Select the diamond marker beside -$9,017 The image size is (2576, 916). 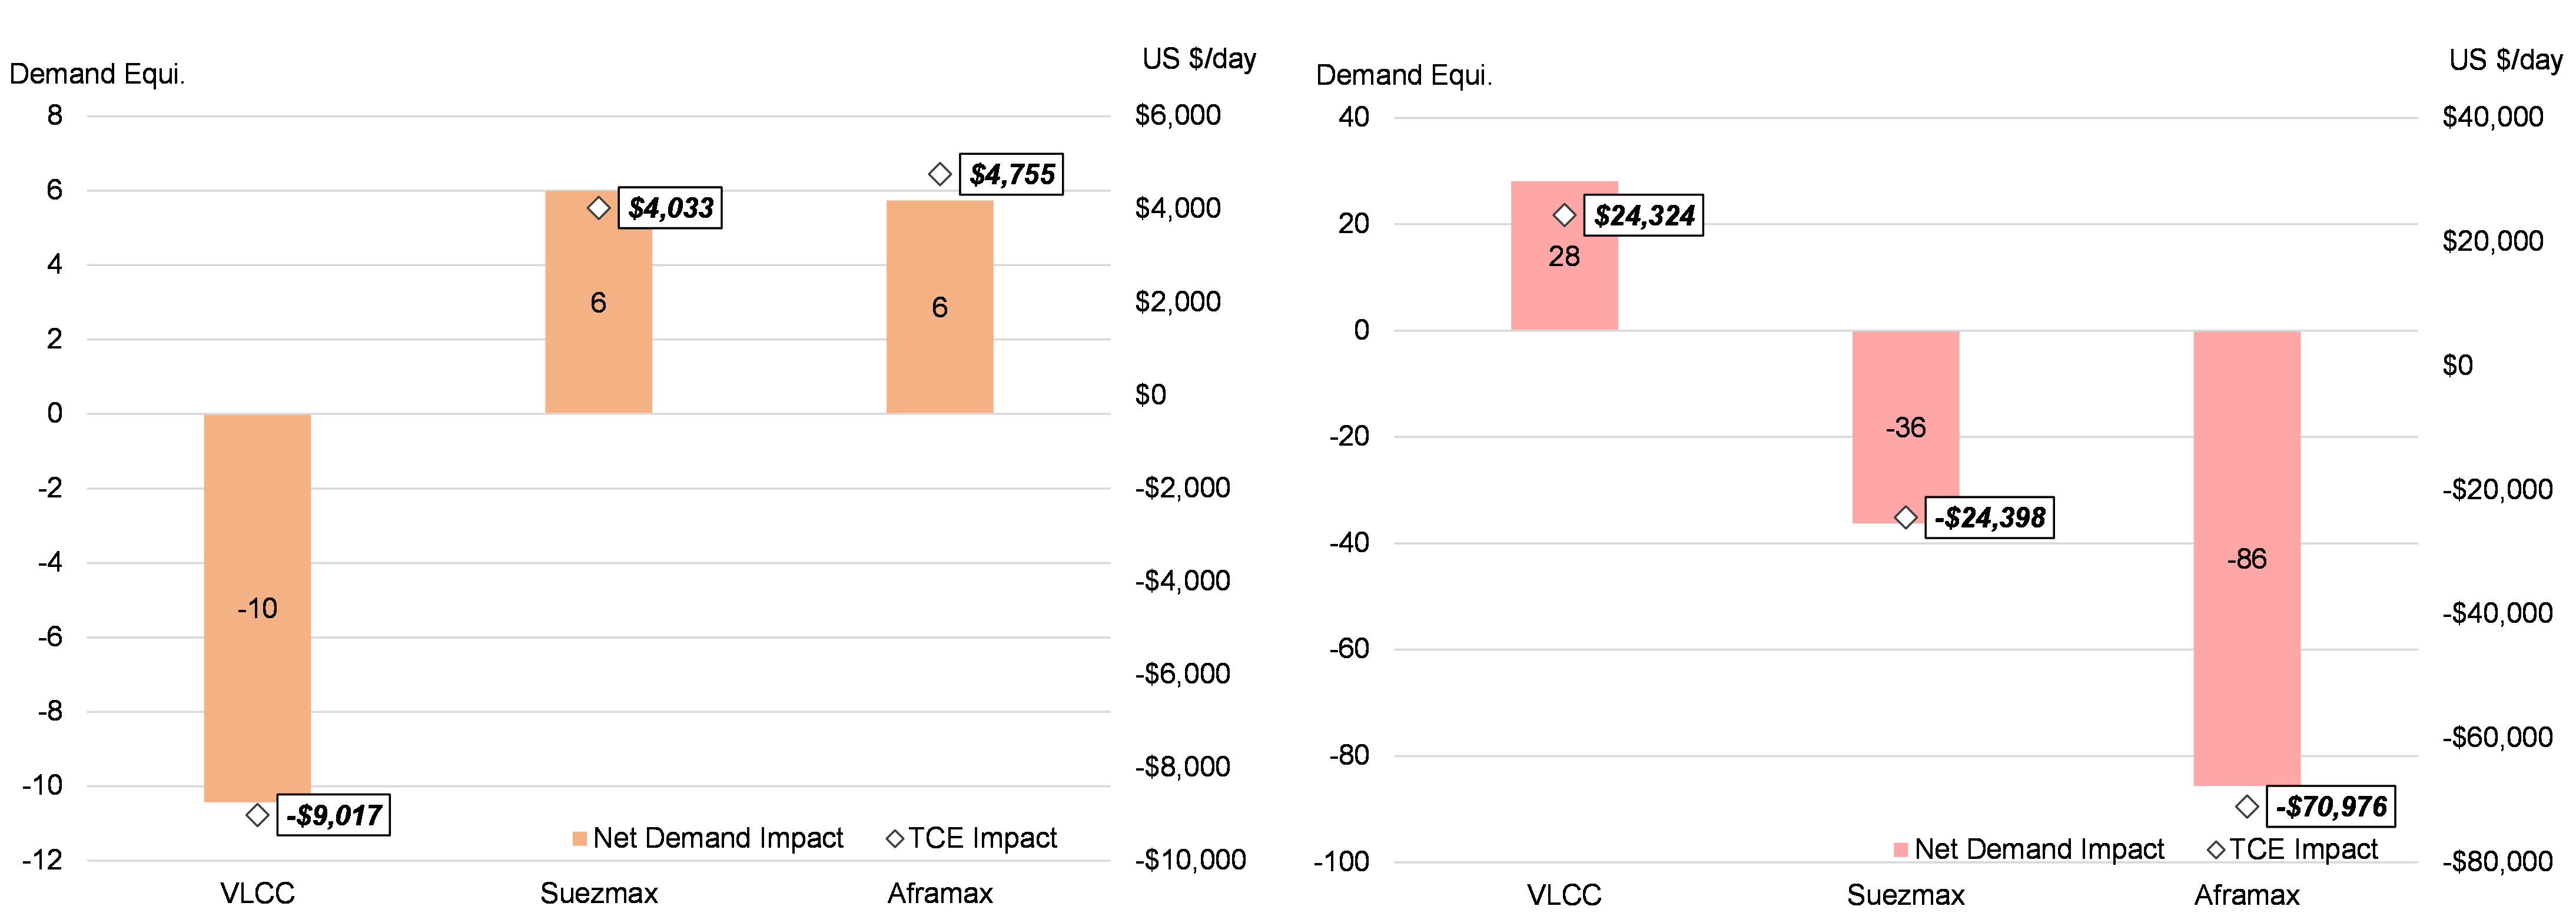tap(257, 815)
